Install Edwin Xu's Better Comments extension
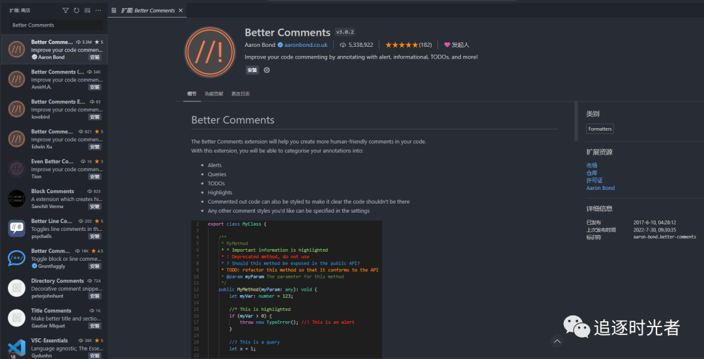 [95, 147]
